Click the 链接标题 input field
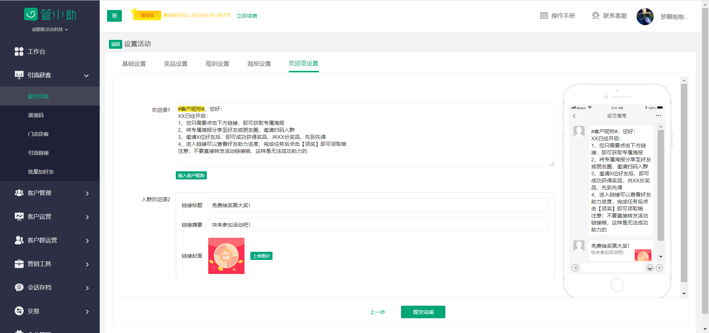Viewport: 709px width, 333px height. [x=378, y=205]
